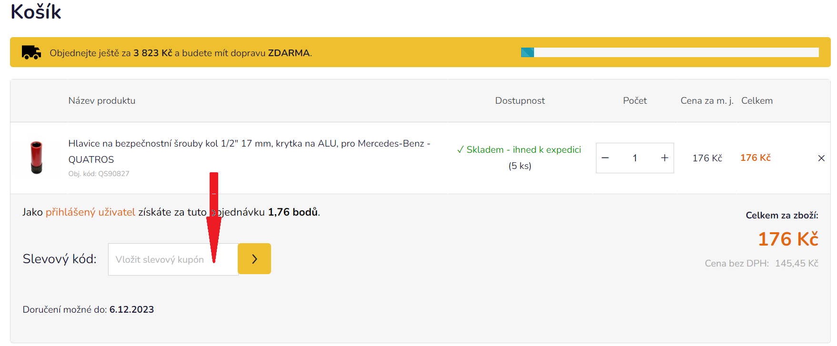Decrease product quantity with minus button
The image size is (837, 346).
tap(605, 158)
